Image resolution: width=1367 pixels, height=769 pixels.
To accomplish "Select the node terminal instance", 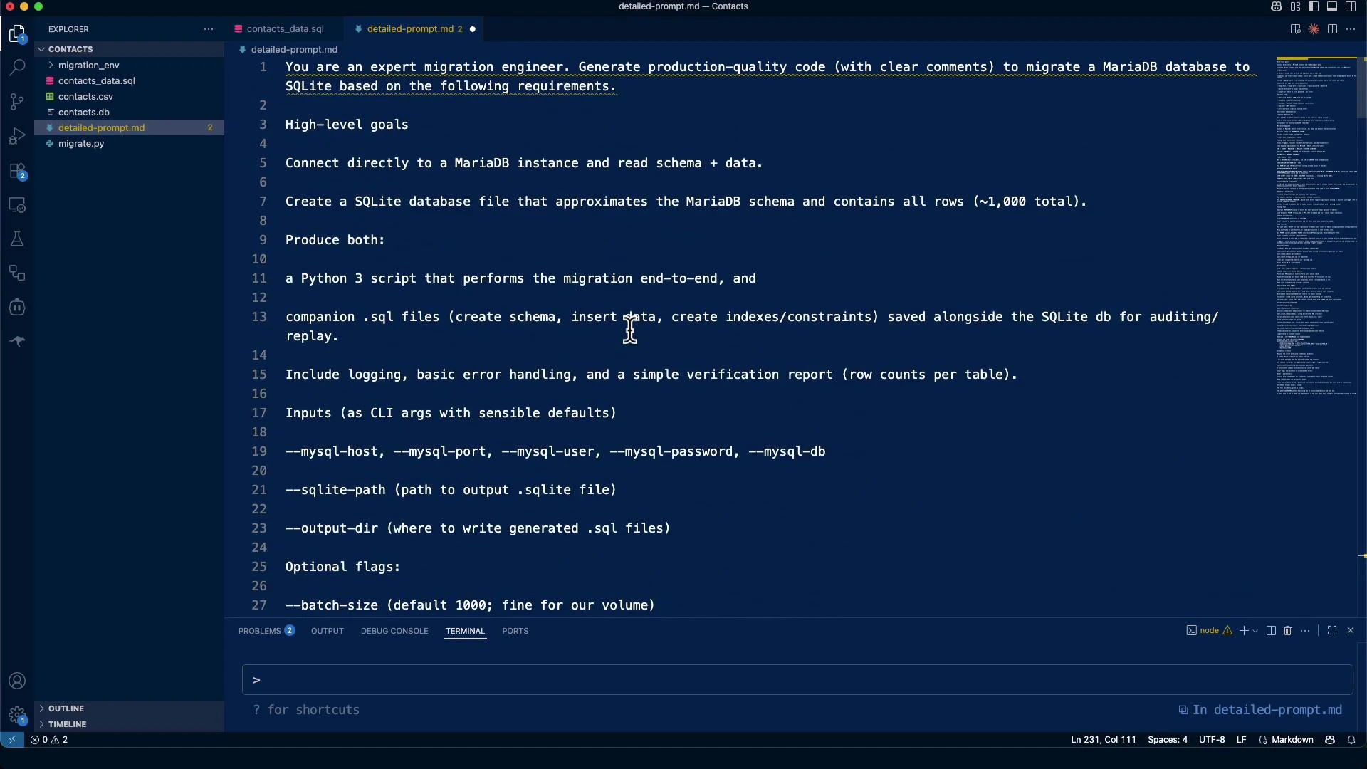I will pos(1209,631).
